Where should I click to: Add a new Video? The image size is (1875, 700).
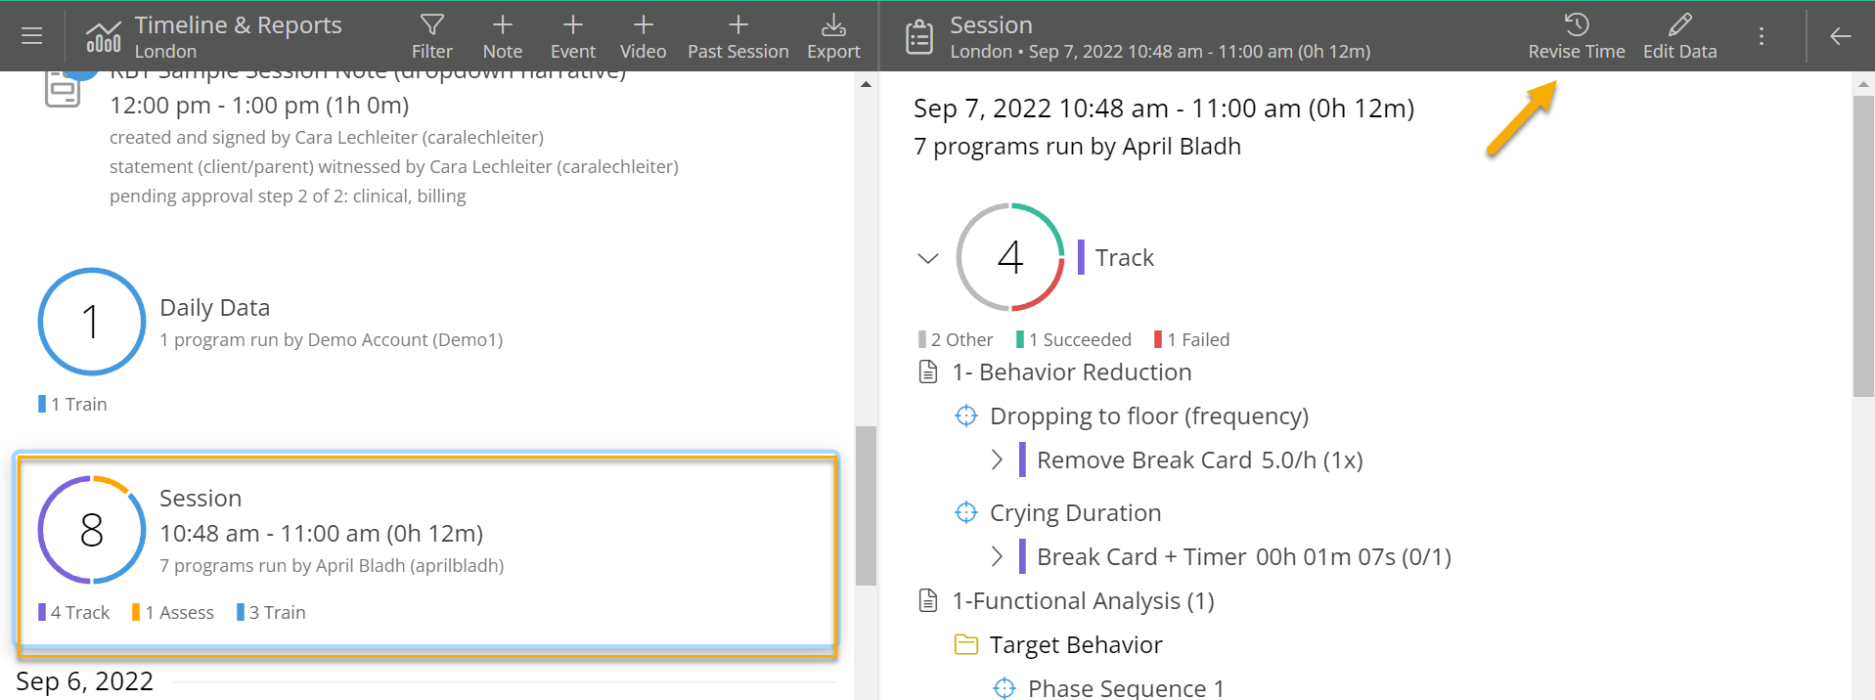[x=643, y=36]
